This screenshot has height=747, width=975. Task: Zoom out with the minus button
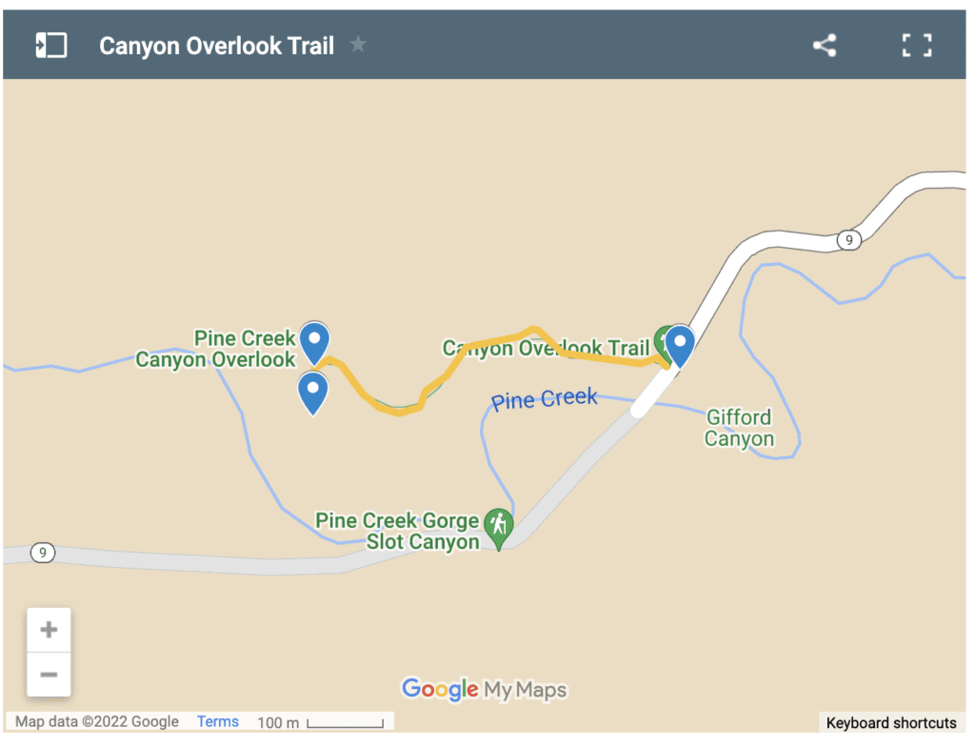pos(49,675)
